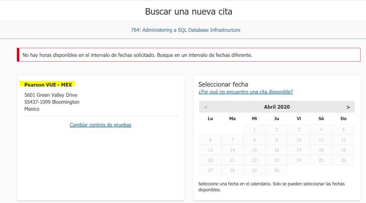366x203 pixels.
Task: Select April 3 on the calendar
Action: [299, 129]
